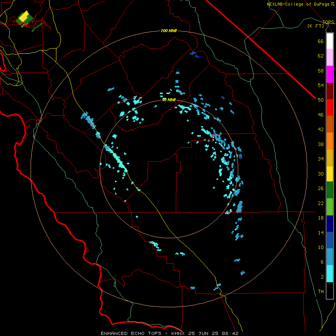Screen dimensions: 336x336
Task: Click the '18' legend value
Action: (x=321, y=218)
